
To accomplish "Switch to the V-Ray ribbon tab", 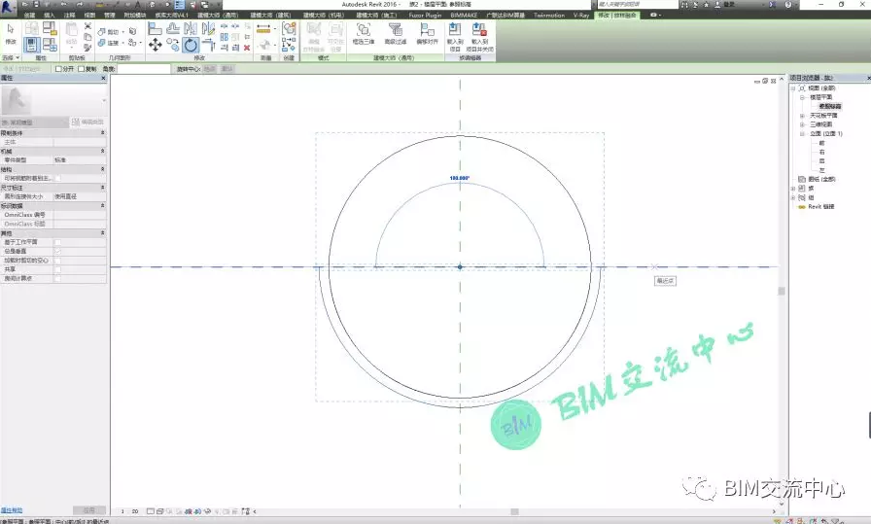I will click(582, 16).
